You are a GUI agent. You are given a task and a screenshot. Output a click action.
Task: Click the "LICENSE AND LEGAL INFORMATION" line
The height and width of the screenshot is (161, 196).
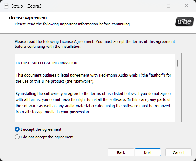[x=47, y=63]
